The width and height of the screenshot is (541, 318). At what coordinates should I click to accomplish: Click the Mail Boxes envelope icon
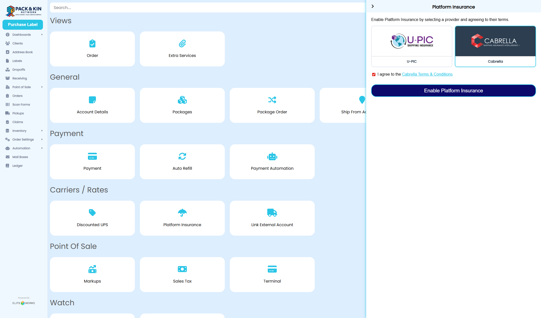pyautogui.click(x=8, y=157)
